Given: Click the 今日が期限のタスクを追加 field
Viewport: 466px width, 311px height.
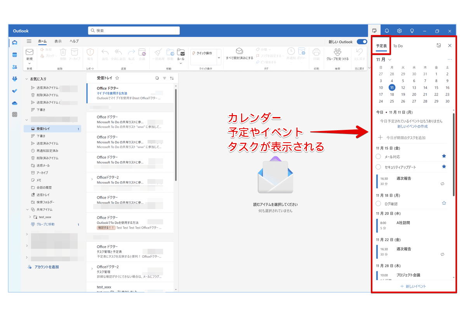Looking at the screenshot, I should [412, 138].
